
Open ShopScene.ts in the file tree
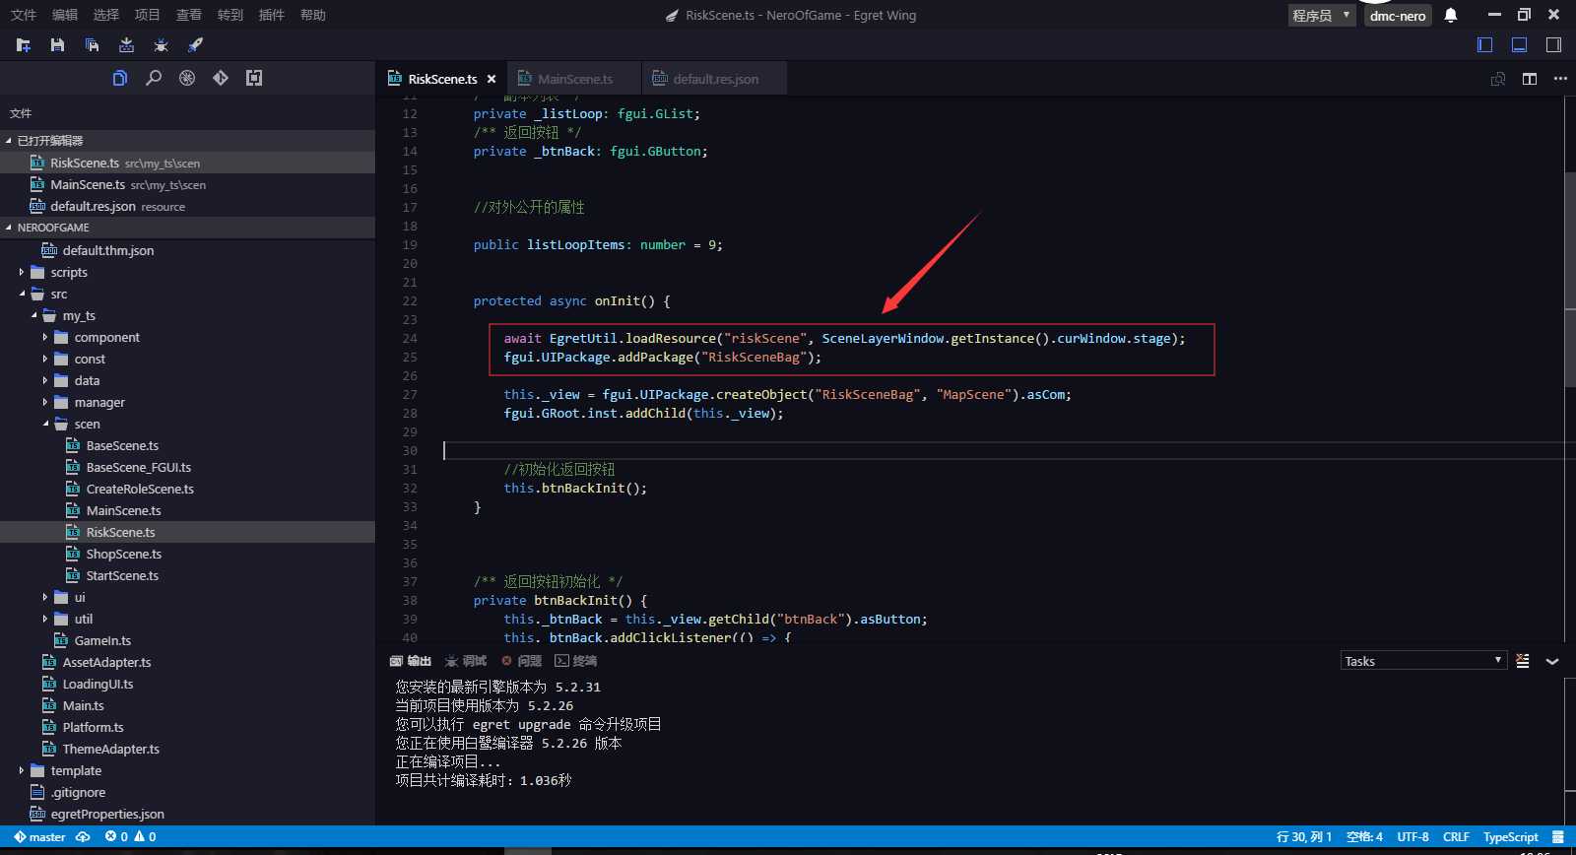tap(124, 555)
